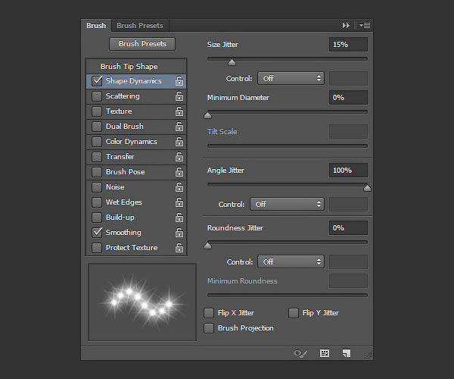Select the Dual Brush row label
This screenshot has width=454, height=379.
tap(125, 127)
